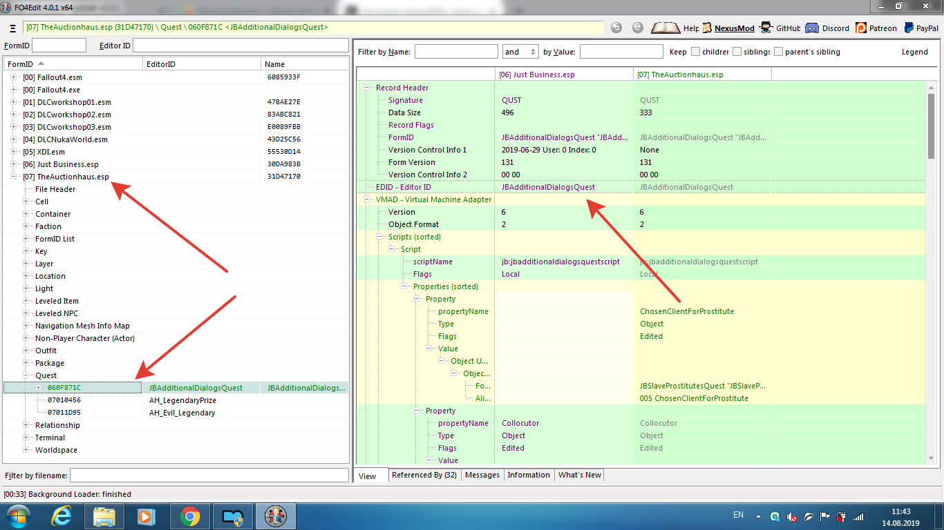Open the Information tab

pos(529,475)
